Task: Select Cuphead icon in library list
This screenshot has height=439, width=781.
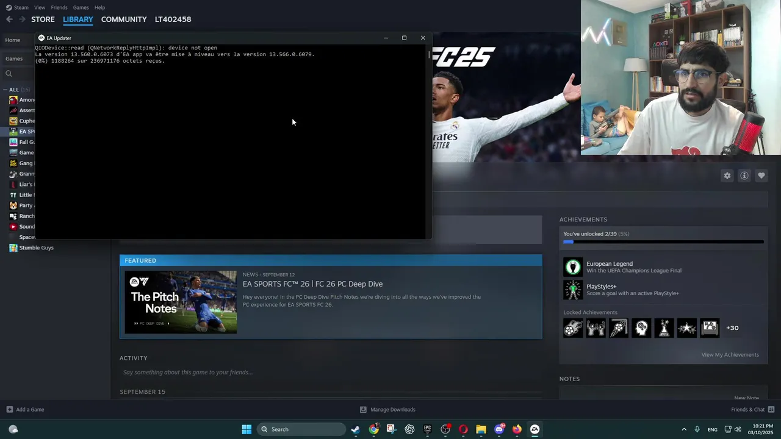Action: 13,121
